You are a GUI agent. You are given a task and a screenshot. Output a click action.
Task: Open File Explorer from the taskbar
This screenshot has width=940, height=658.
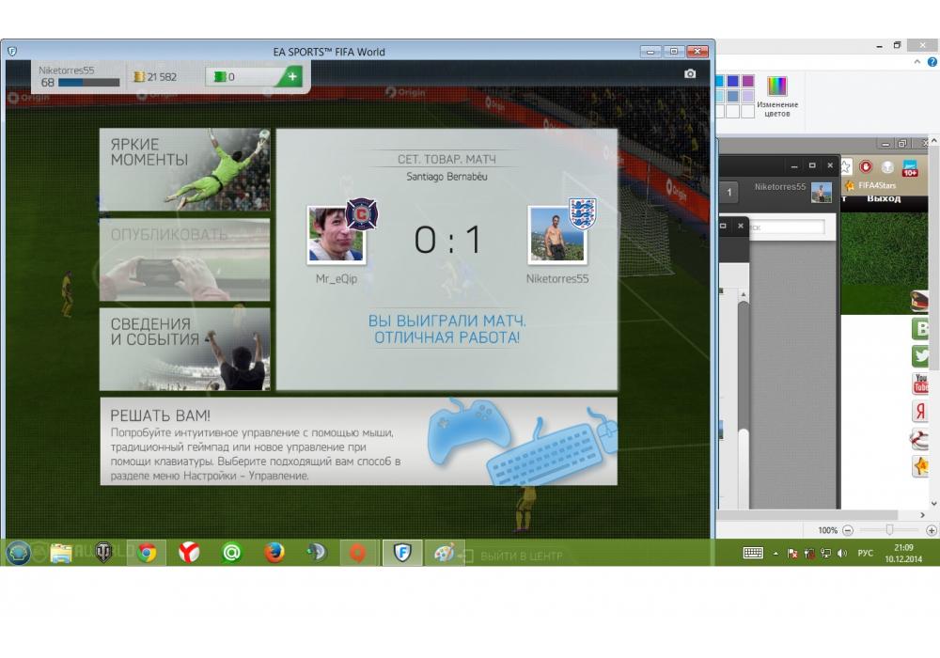[60, 552]
